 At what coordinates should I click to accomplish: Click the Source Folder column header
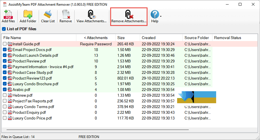[197, 38]
